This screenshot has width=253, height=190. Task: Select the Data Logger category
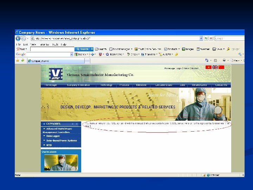[x=53, y=136]
